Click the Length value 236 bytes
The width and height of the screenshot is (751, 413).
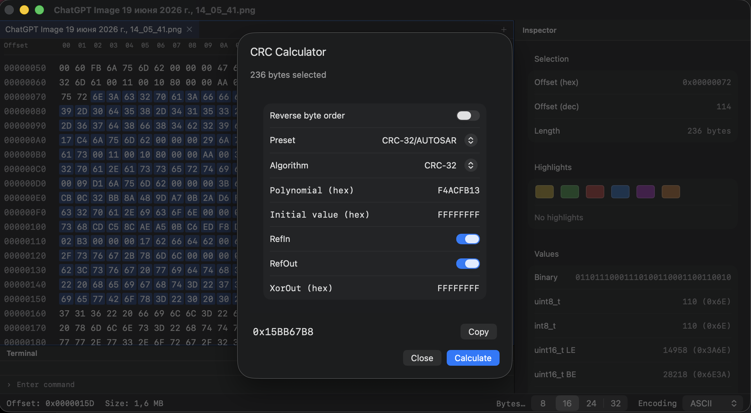(x=709, y=131)
